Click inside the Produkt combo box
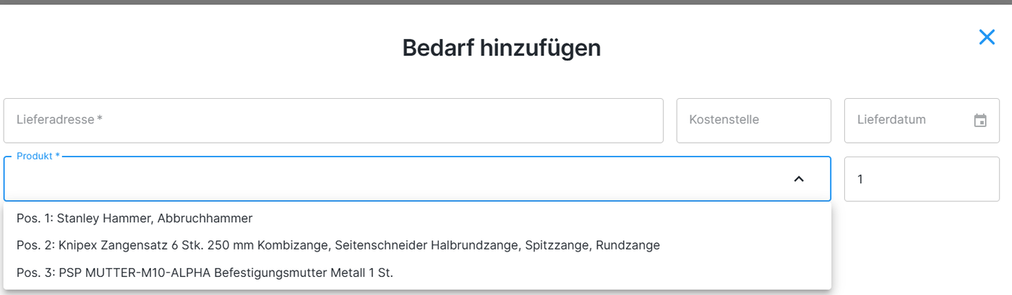Screen dimensions: 1012x295 398,179
